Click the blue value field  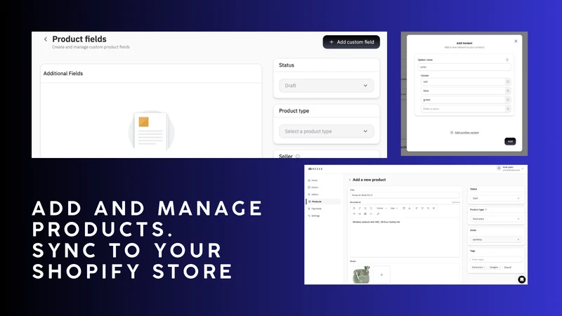coord(462,91)
